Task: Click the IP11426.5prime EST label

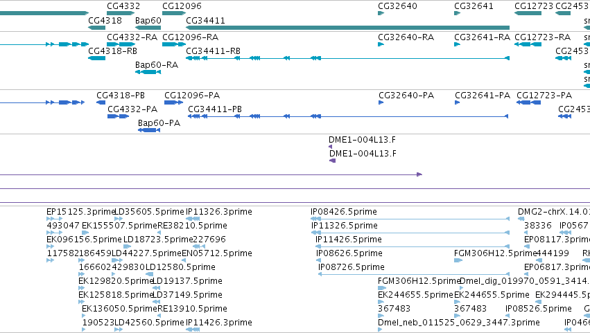Action: click(349, 240)
